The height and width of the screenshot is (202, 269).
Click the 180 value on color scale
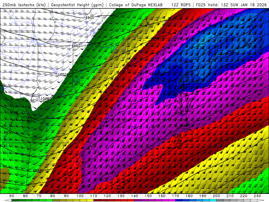(189, 196)
